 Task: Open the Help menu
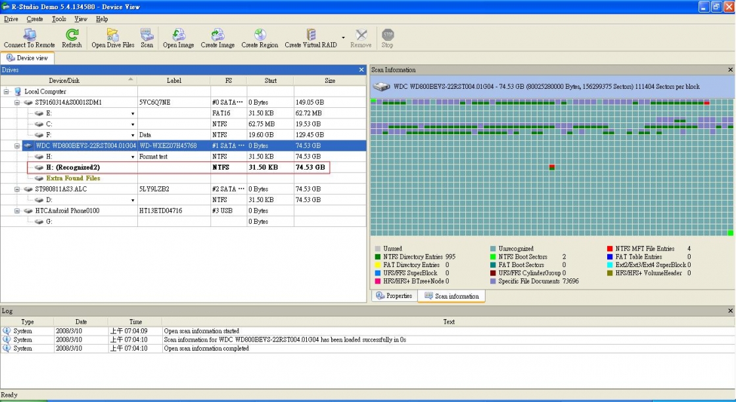pos(102,19)
